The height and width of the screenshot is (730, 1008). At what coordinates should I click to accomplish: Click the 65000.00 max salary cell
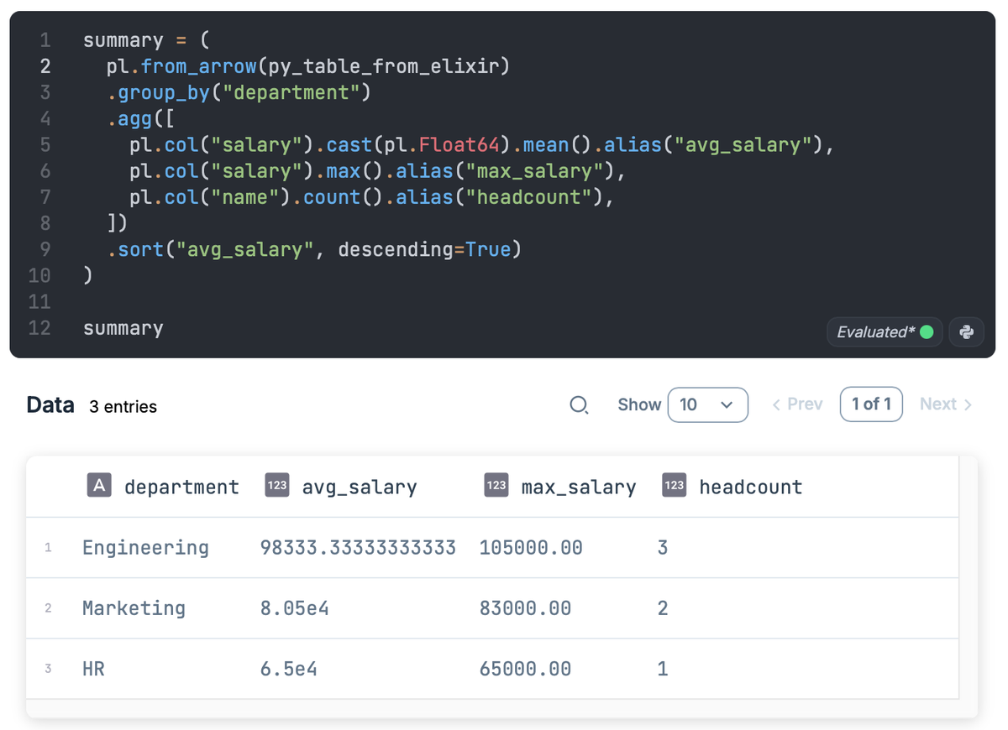coord(525,669)
